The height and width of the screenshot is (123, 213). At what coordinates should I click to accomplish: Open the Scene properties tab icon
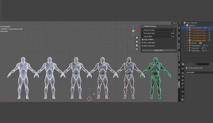tap(183, 84)
